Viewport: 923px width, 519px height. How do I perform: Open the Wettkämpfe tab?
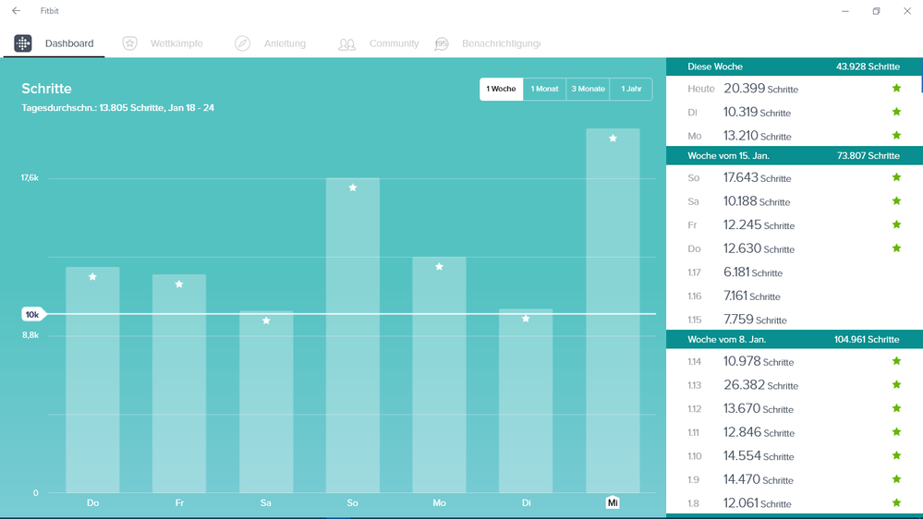163,43
